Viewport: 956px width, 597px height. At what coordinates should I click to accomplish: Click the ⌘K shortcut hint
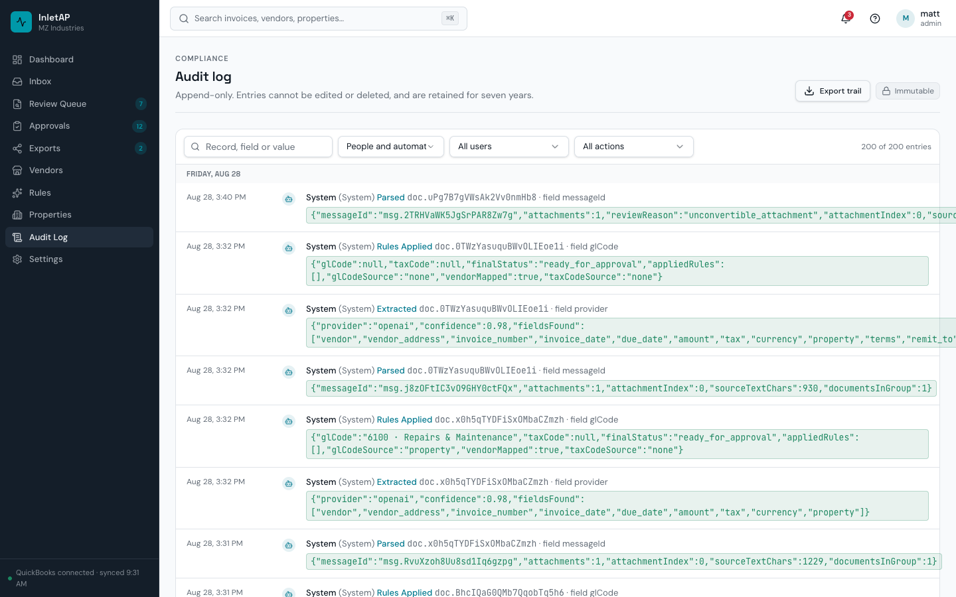pyautogui.click(x=450, y=19)
